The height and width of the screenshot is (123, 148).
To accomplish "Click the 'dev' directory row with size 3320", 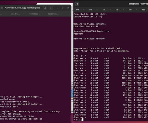I will [x=111, y=75].
